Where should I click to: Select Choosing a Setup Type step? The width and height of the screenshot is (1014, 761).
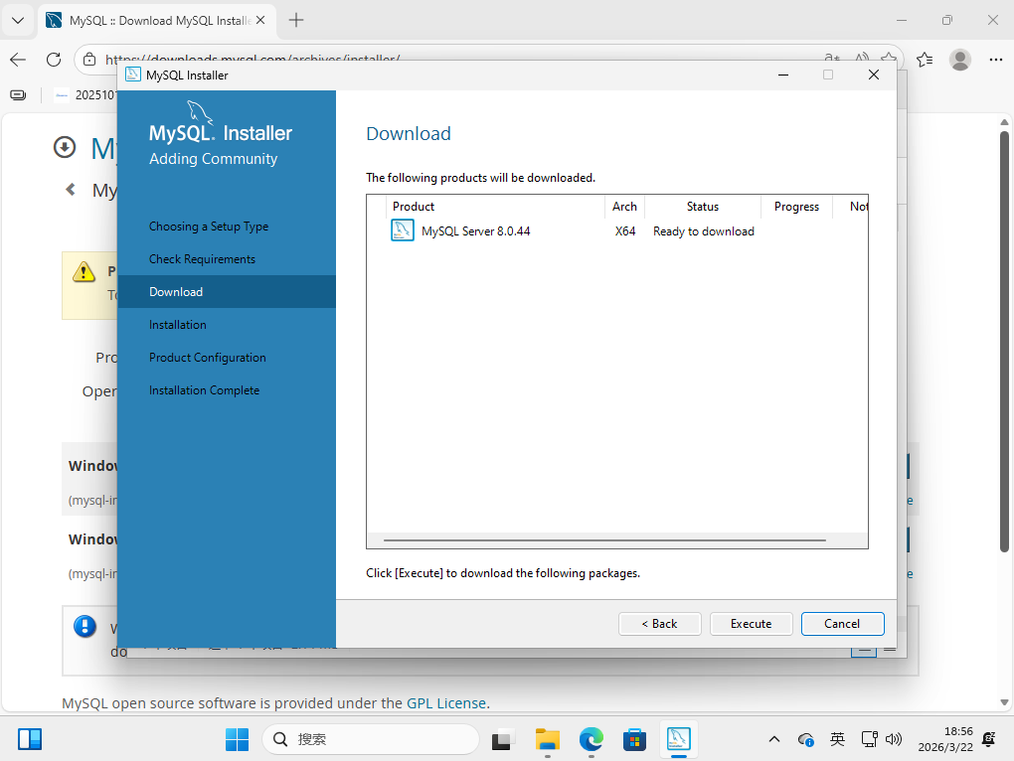click(x=208, y=227)
